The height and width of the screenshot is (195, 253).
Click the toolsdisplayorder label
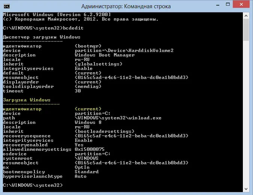tap(28, 86)
